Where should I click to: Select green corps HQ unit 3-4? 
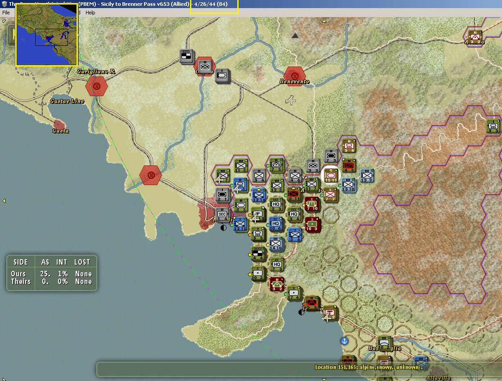click(x=294, y=214)
